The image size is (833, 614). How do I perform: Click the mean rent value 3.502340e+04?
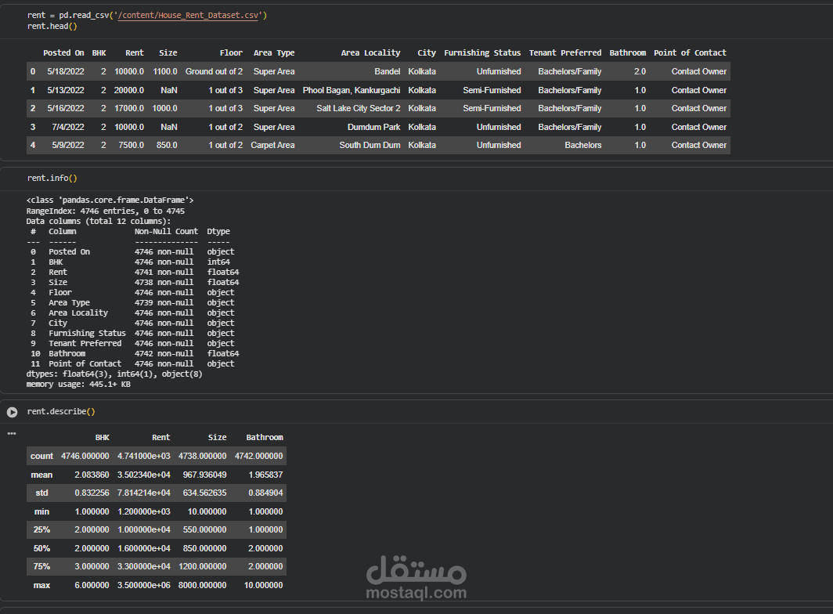pos(144,475)
